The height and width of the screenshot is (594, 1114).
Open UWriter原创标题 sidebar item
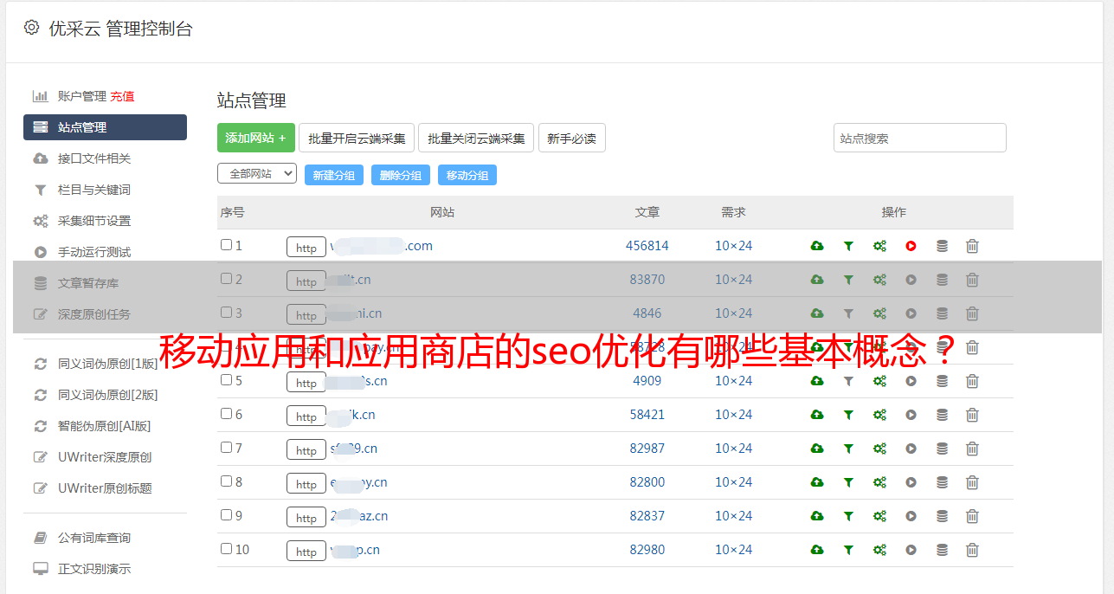[105, 488]
